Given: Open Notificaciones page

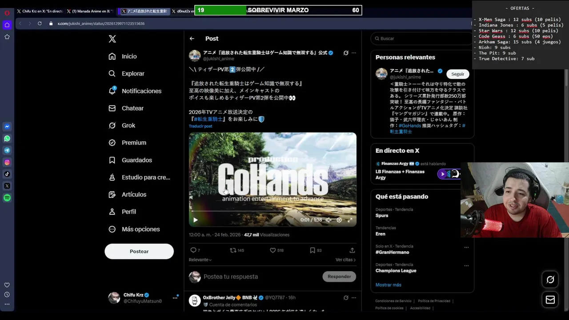Looking at the screenshot, I should coord(135,91).
